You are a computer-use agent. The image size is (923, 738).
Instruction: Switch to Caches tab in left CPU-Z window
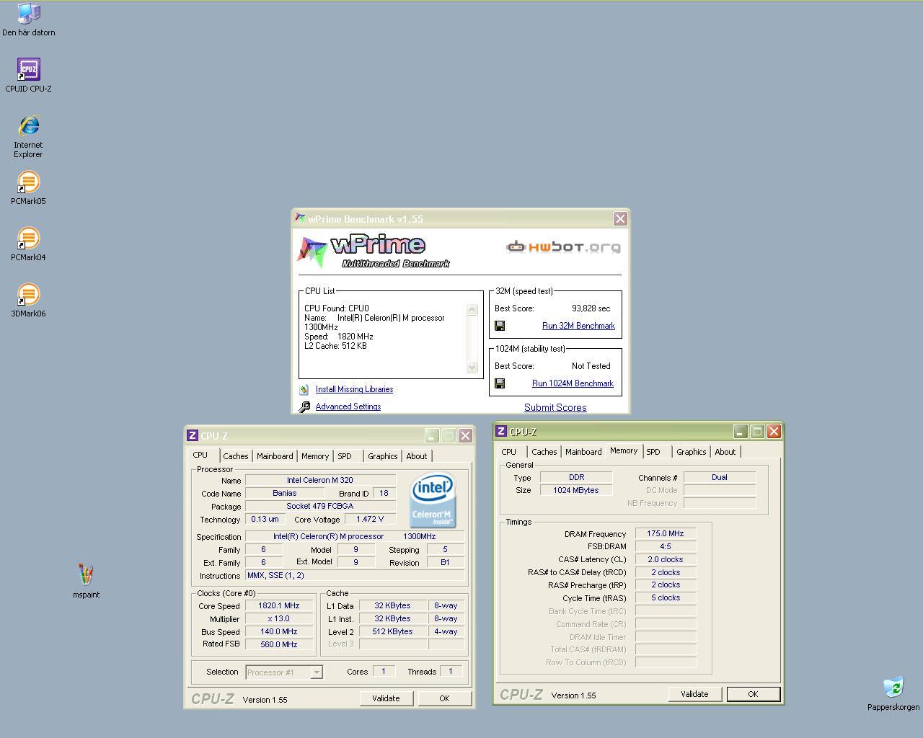[x=235, y=456]
